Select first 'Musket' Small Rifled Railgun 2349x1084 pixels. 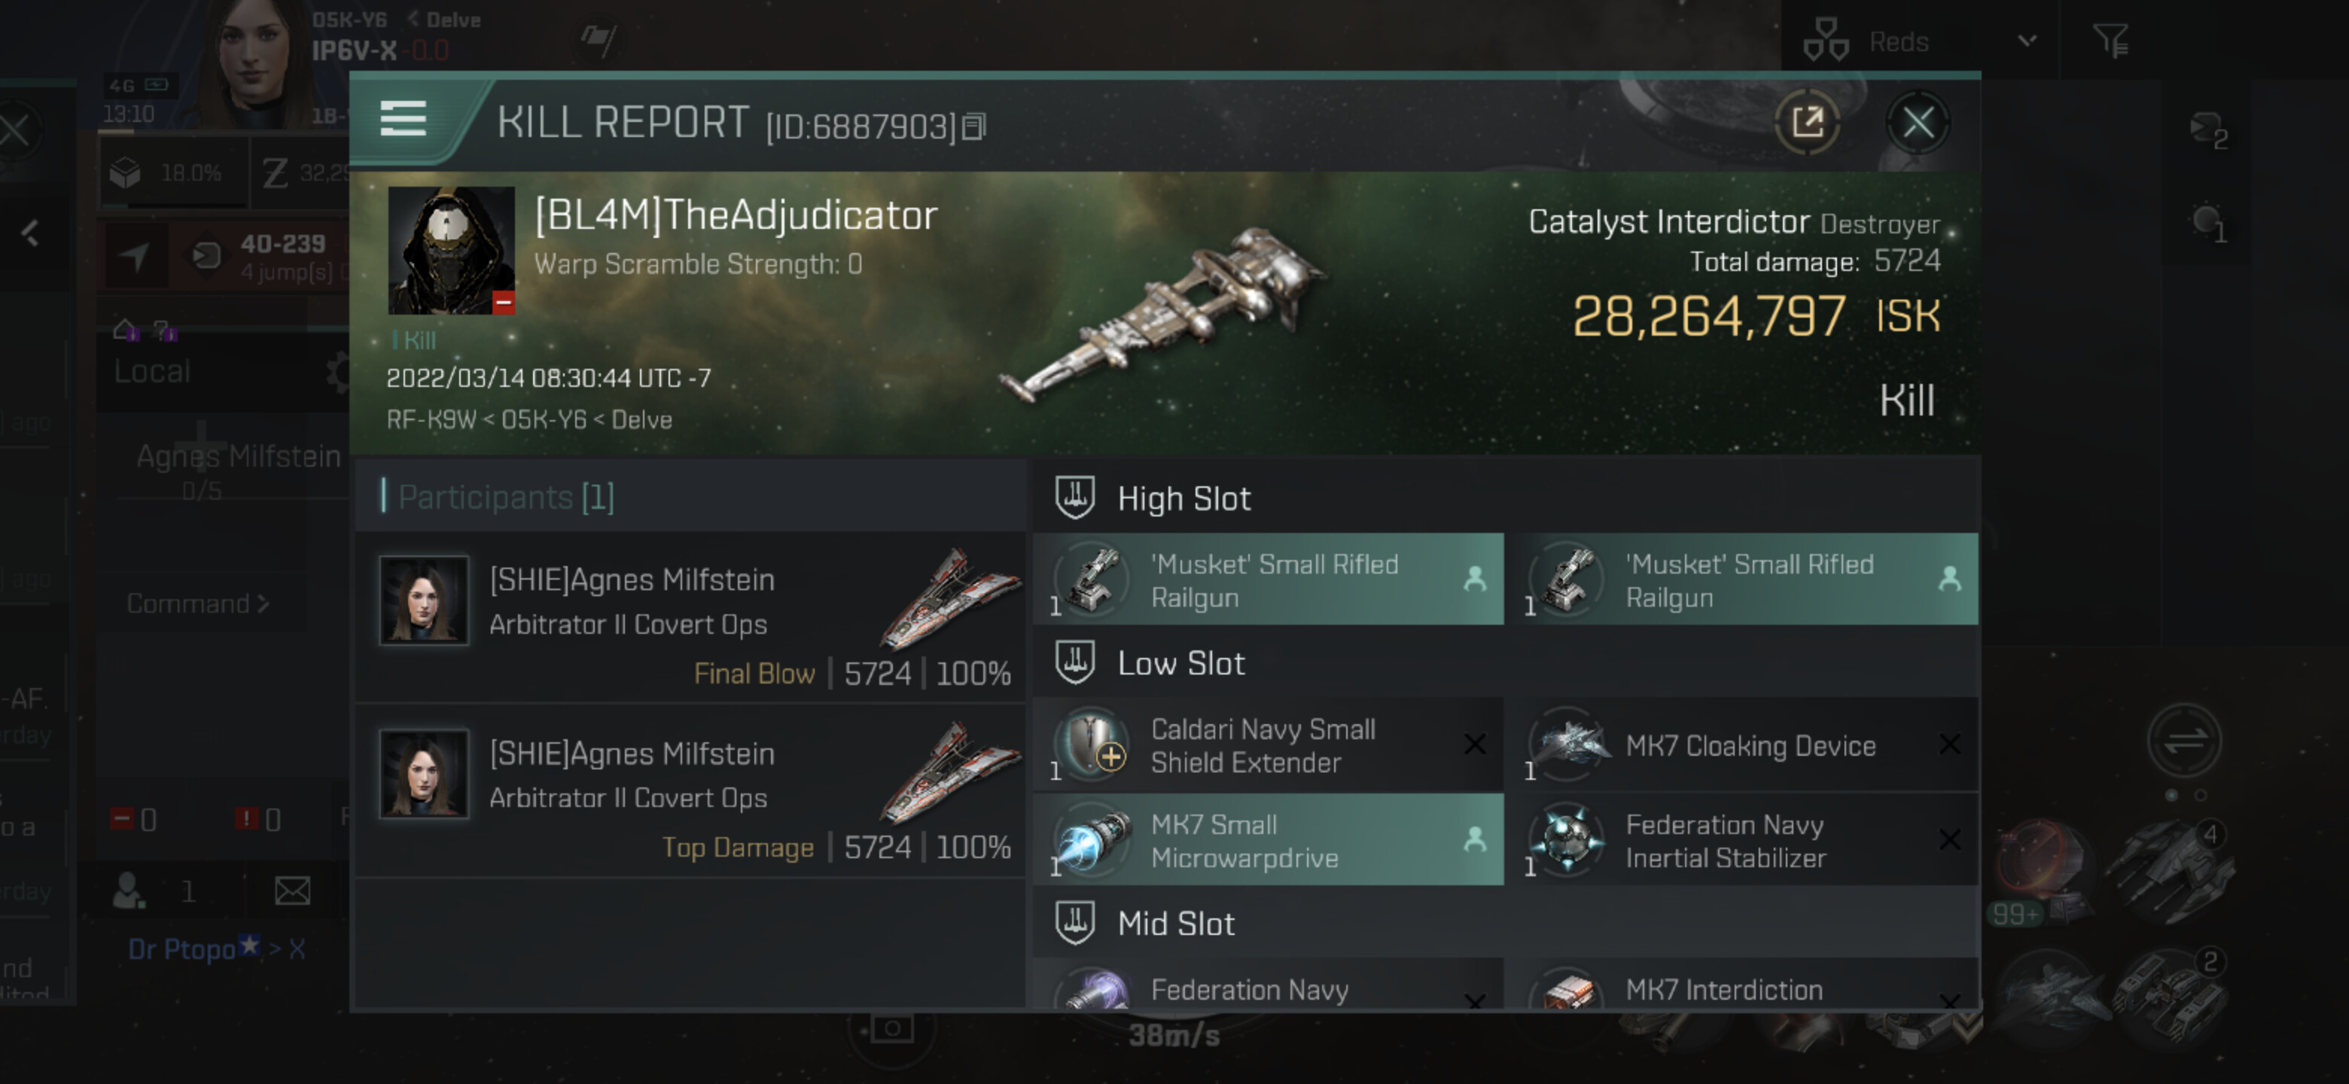[x=1268, y=580]
